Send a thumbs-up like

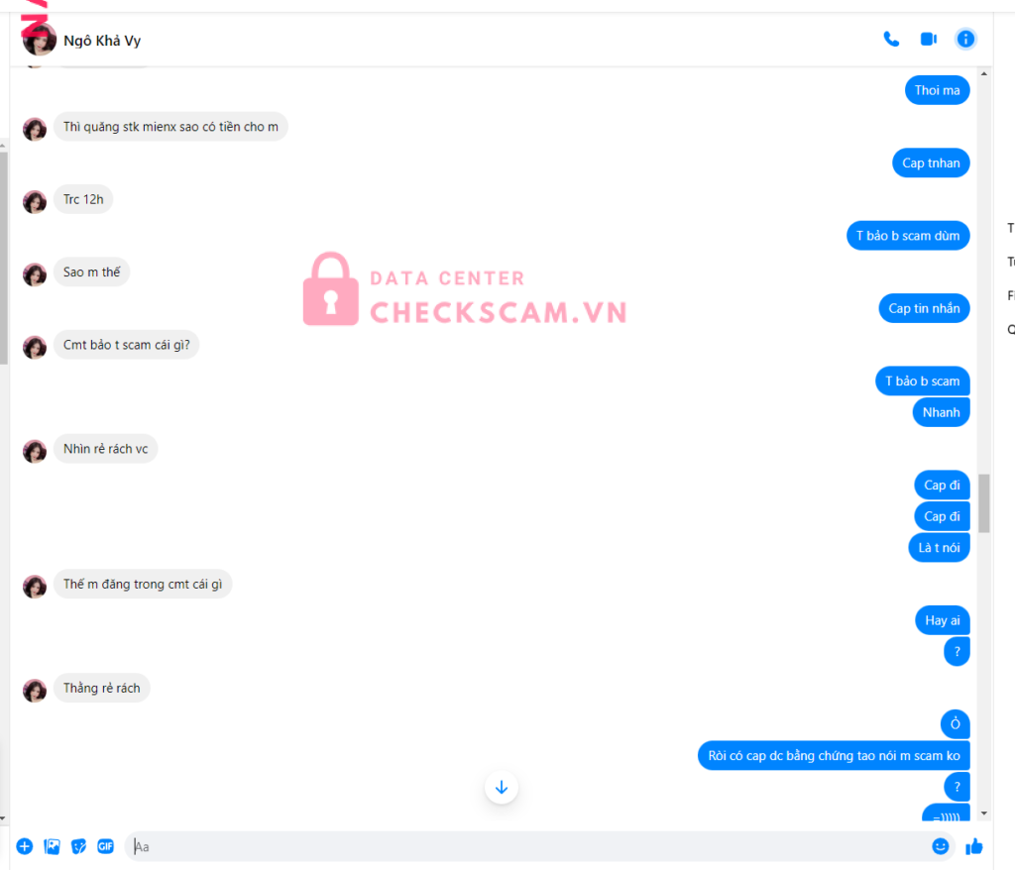(973, 846)
